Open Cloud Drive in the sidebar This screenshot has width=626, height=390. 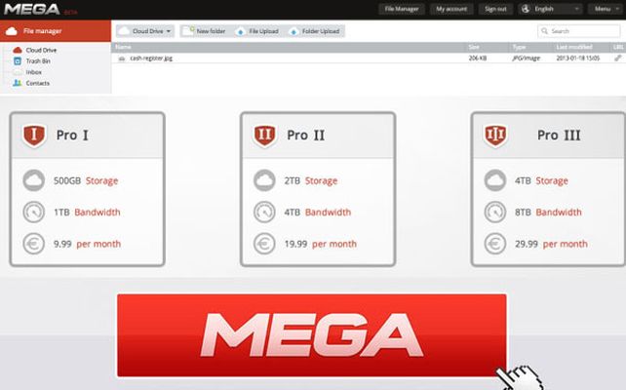click(41, 50)
